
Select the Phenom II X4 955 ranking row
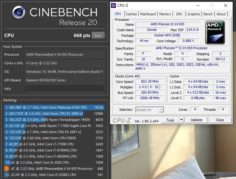click(54, 169)
